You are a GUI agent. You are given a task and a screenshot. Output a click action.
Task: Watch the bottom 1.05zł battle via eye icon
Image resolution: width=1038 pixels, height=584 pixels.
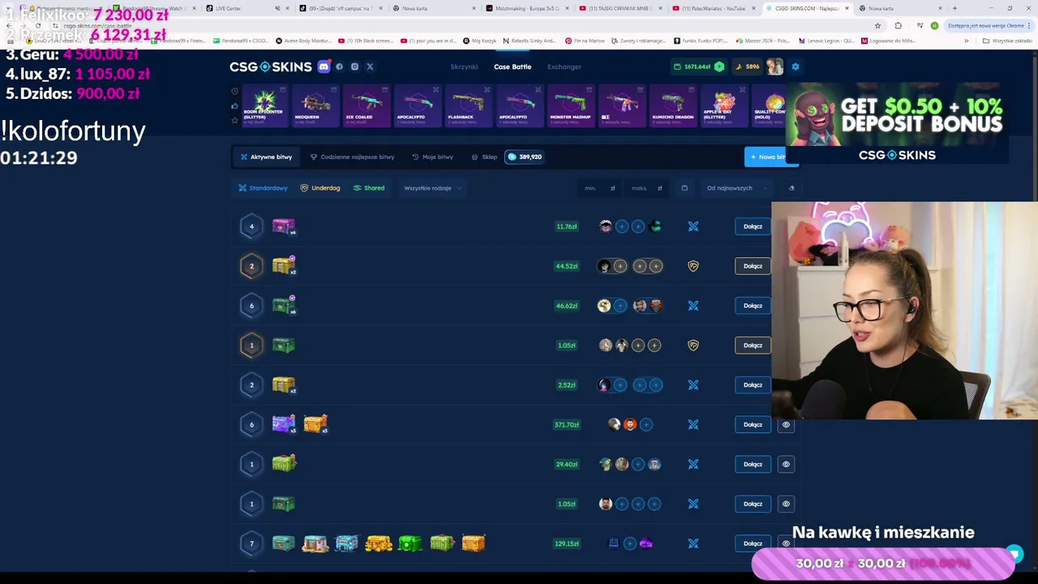(786, 504)
